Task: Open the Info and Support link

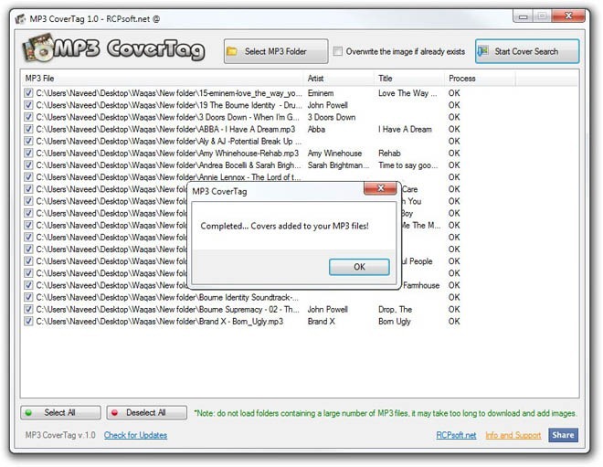Action: pyautogui.click(x=513, y=435)
